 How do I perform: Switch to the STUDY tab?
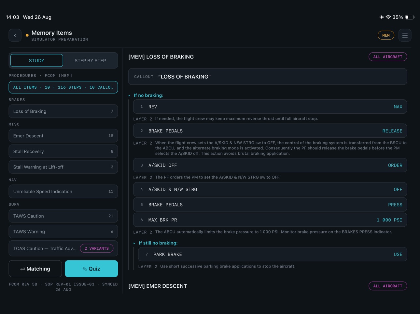tap(36, 60)
